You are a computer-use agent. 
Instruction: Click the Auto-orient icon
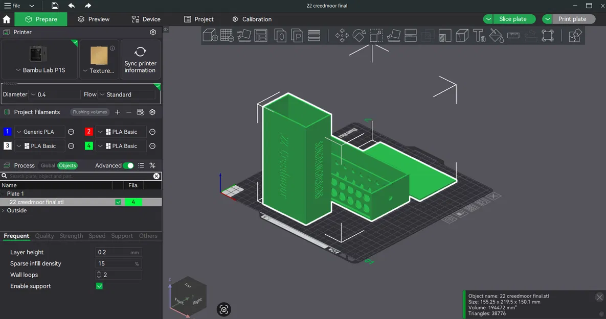pos(244,35)
